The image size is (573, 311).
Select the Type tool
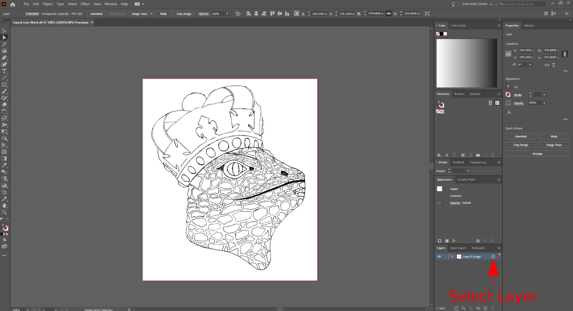(5, 71)
